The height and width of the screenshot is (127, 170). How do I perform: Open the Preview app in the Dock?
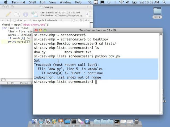[x=47, y=121]
